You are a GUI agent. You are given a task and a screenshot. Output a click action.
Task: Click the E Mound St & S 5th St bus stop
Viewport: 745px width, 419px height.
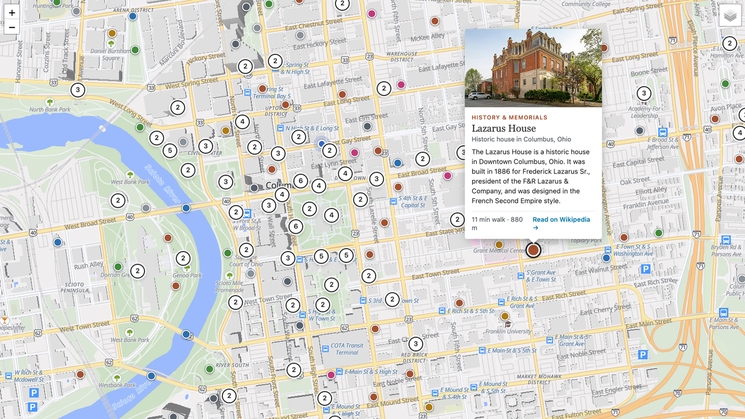[x=474, y=387]
